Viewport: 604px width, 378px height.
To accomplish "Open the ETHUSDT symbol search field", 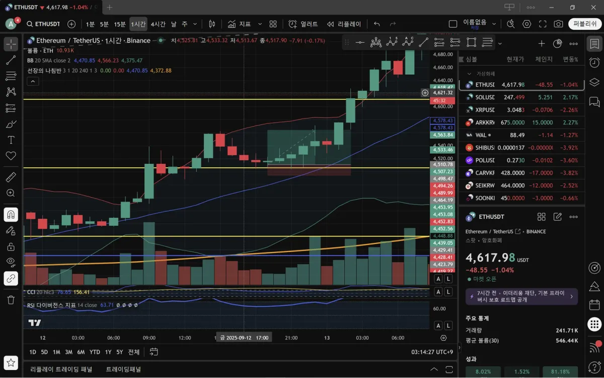I will pyautogui.click(x=43, y=24).
